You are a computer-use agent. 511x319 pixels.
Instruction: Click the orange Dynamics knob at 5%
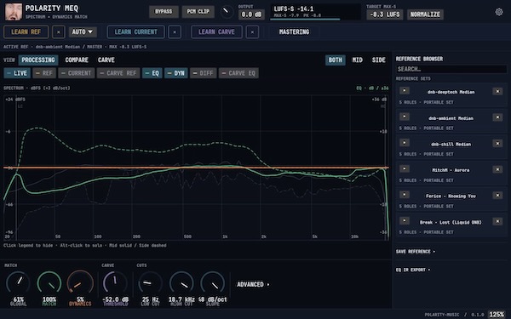(80, 283)
